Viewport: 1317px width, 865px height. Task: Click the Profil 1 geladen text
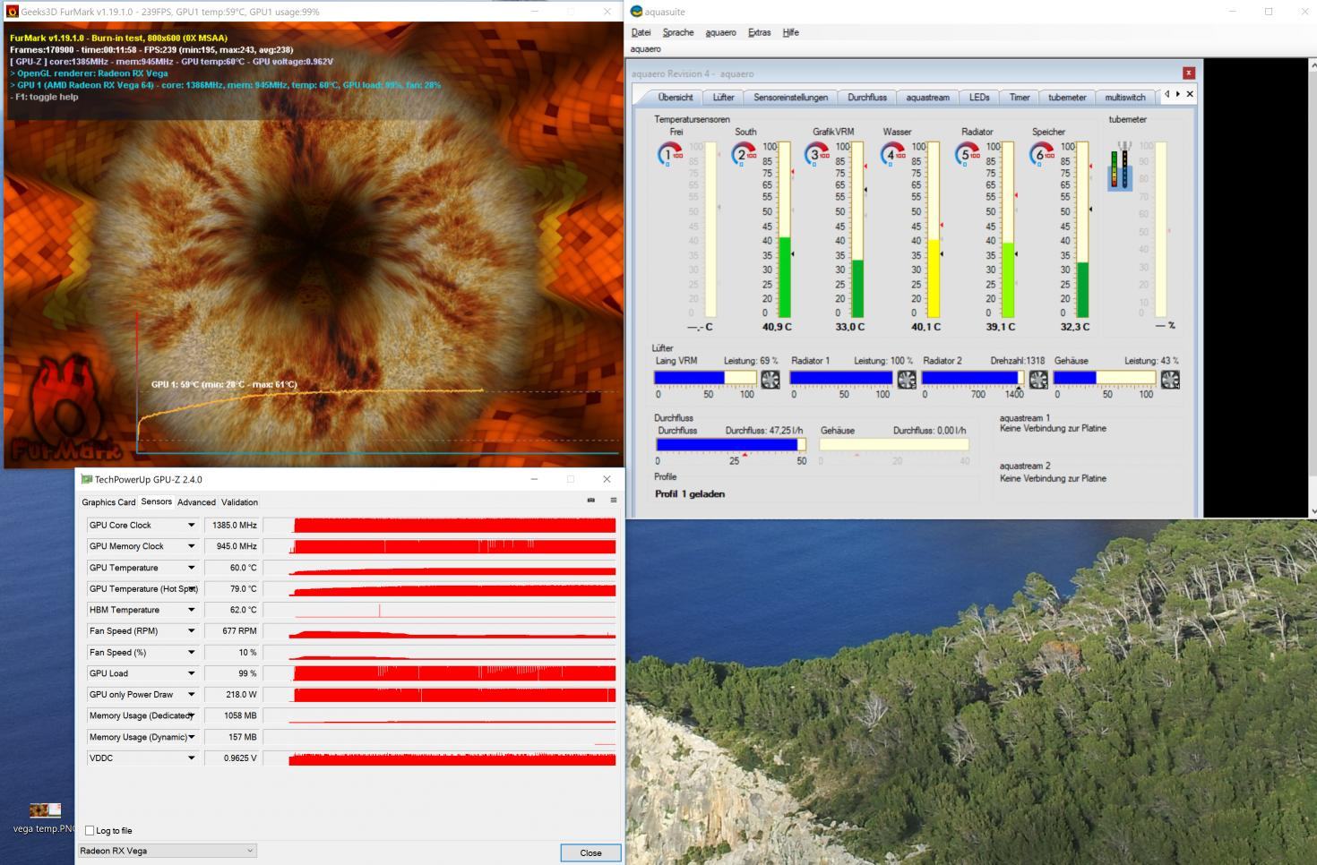(x=689, y=494)
